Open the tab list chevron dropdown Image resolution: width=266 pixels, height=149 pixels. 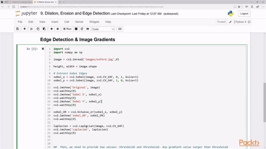(x=64, y=2)
